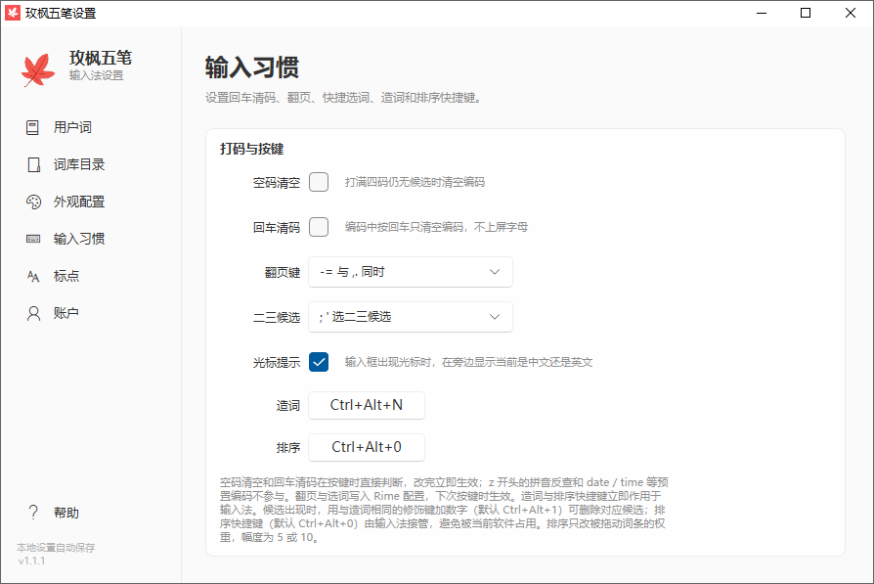
Task: Click the 二三候选 dropdown chevron arrow
Action: click(495, 317)
